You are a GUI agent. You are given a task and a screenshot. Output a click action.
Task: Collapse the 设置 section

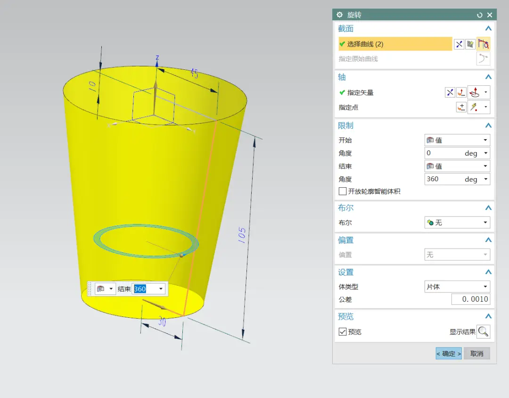click(488, 272)
